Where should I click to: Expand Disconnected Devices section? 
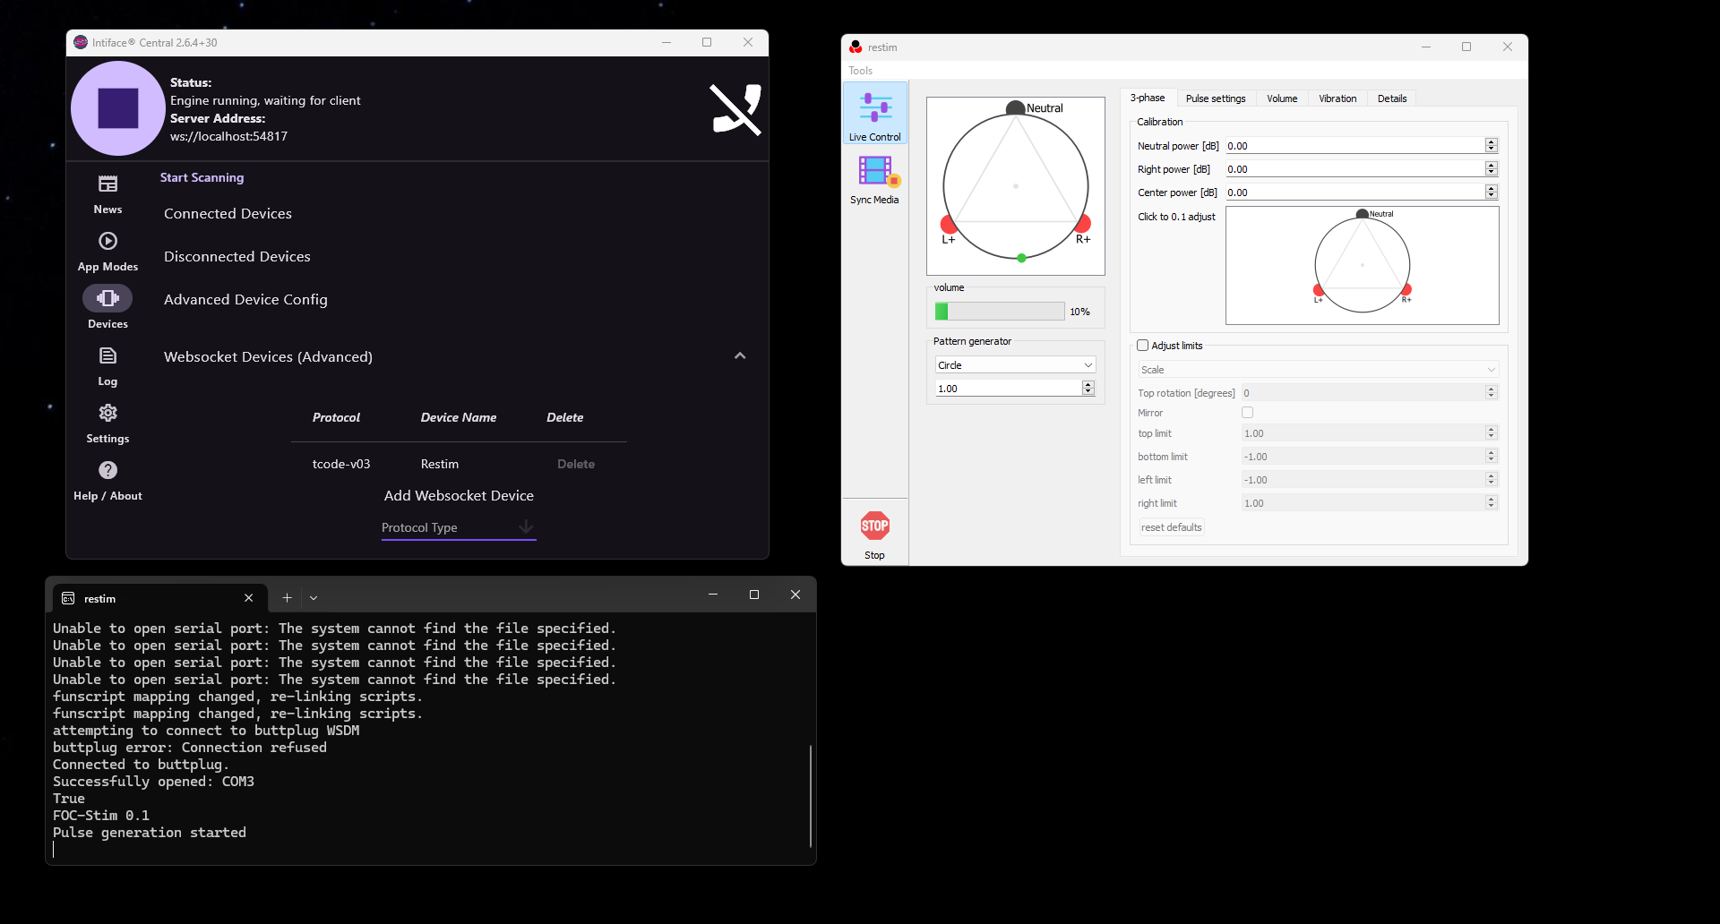(237, 257)
